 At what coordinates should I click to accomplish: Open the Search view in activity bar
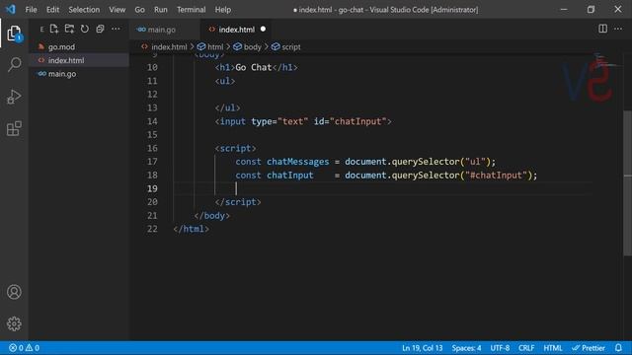tap(14, 64)
